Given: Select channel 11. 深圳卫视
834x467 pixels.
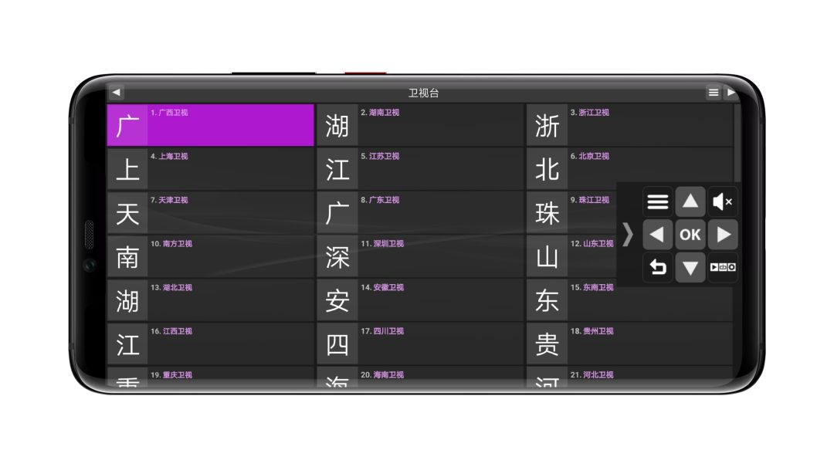Looking at the screenshot, I should (x=420, y=256).
